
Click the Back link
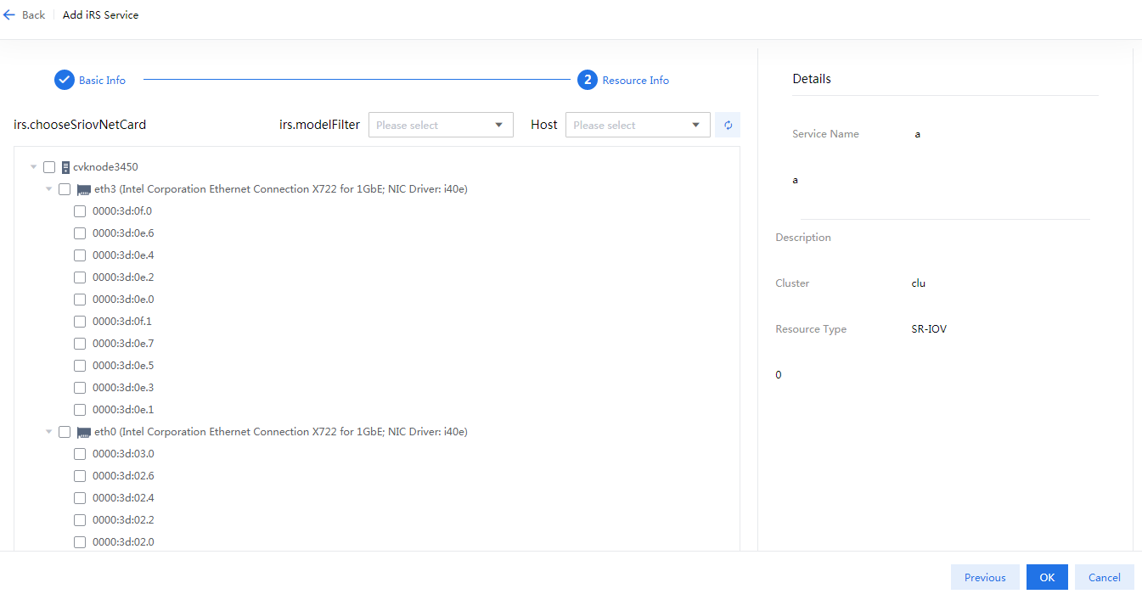[34, 15]
